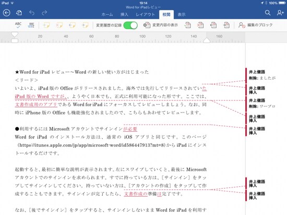Toggle 変更履歴の記録 track changes switch
Image resolution: width=287 pixels, height=215 pixels.
click(130, 25)
